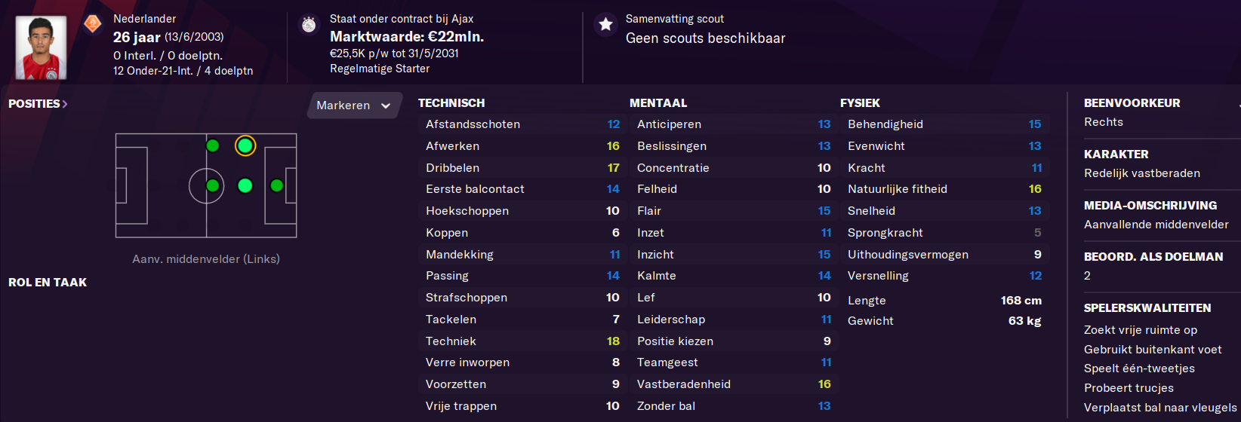Select the left midfielder position dot
Viewport: 1241px width, 422px height.
click(x=213, y=145)
